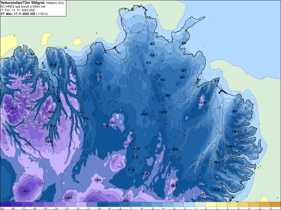The height and width of the screenshot is (210, 281).
Task: Click the -7.8 temperature value
Action: (152, 55)
